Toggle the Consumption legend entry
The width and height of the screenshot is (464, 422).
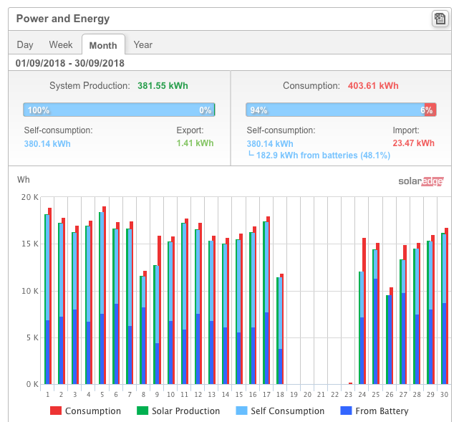point(85,411)
